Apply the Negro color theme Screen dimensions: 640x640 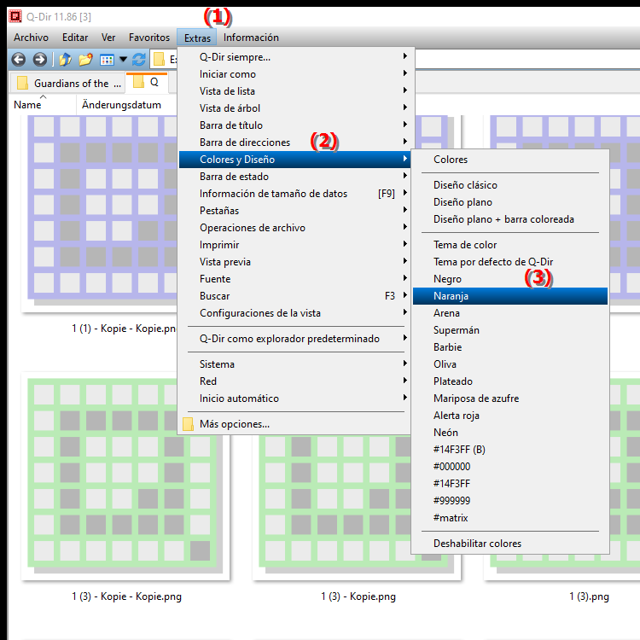[x=510, y=279]
